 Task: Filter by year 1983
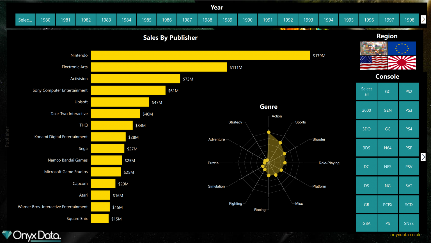tap(106, 20)
